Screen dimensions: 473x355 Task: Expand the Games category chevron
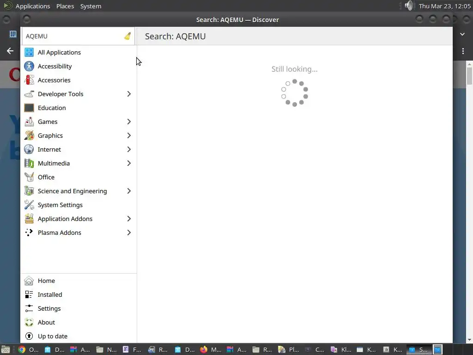(129, 122)
